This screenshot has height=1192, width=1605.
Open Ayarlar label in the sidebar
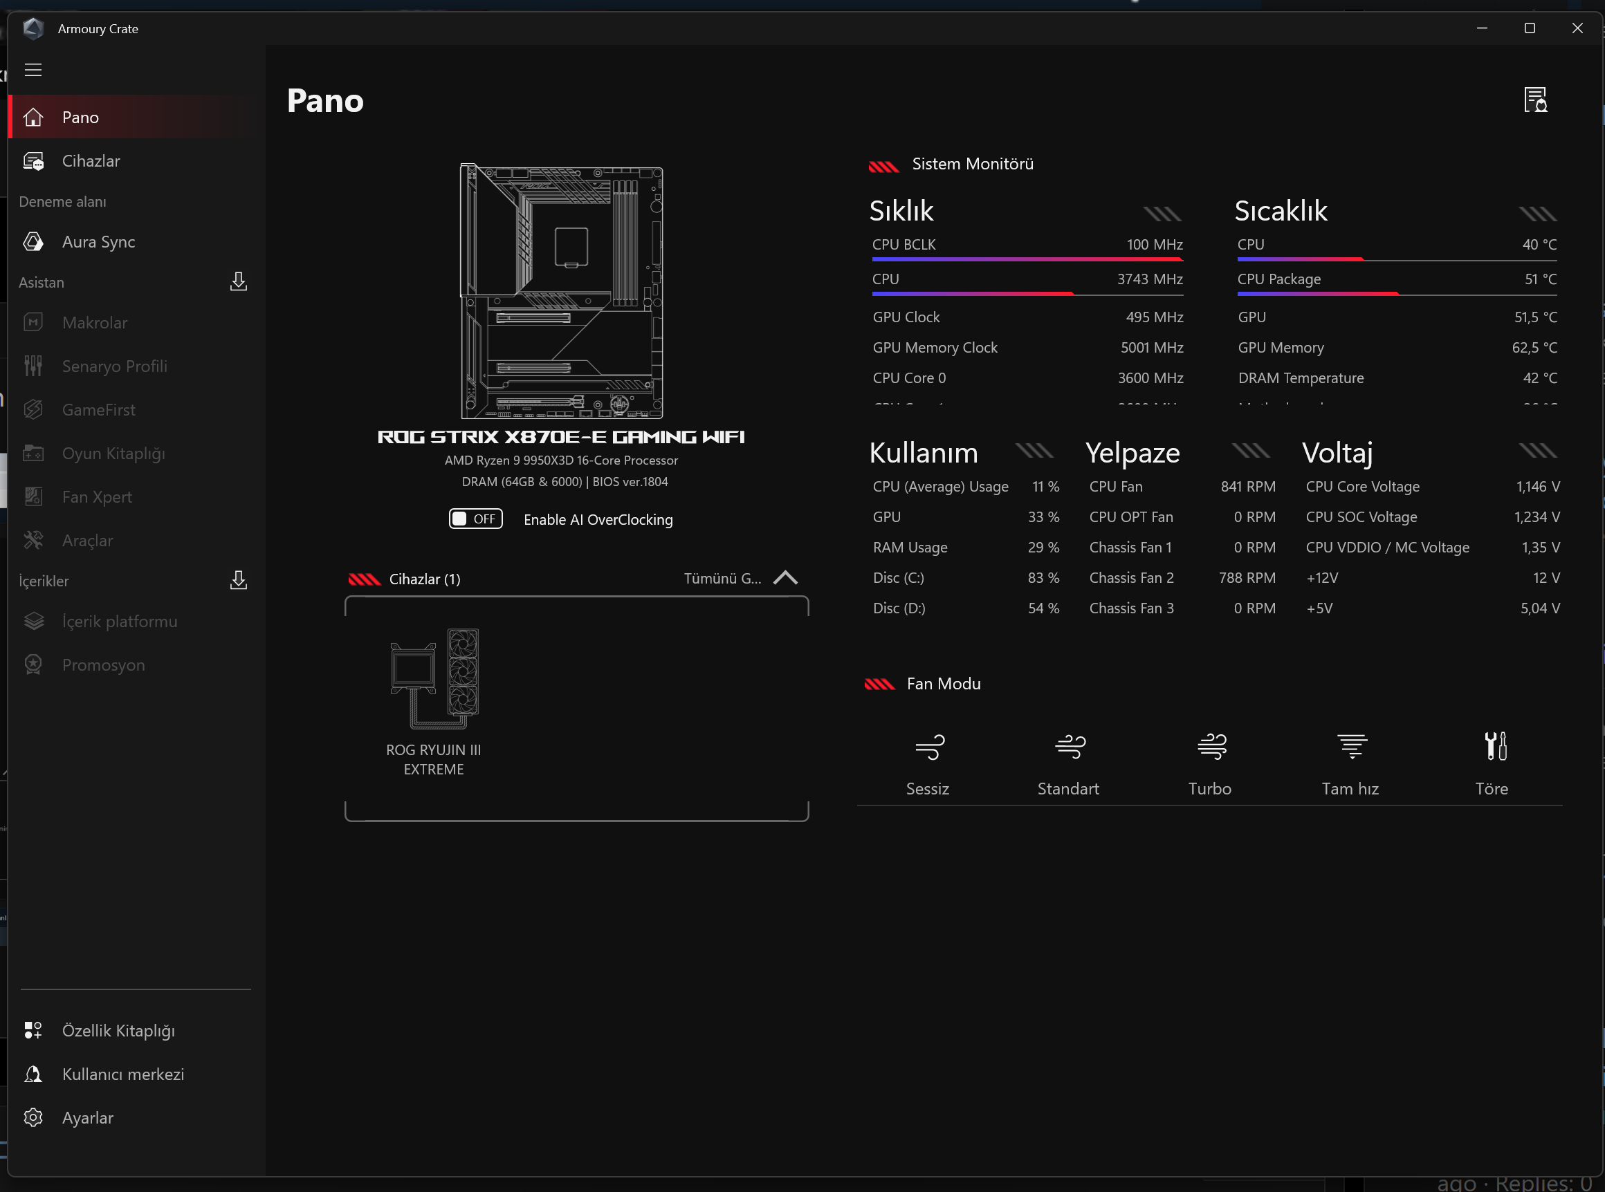click(88, 1118)
